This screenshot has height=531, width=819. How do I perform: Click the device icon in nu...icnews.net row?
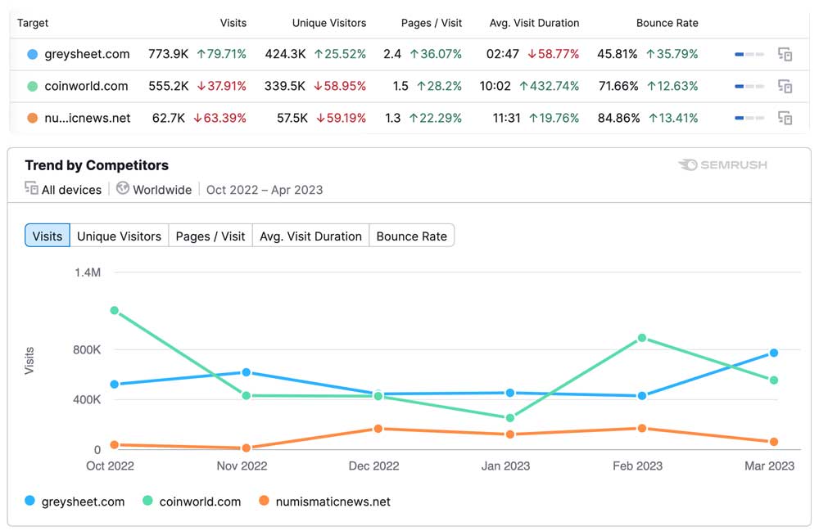click(x=785, y=118)
